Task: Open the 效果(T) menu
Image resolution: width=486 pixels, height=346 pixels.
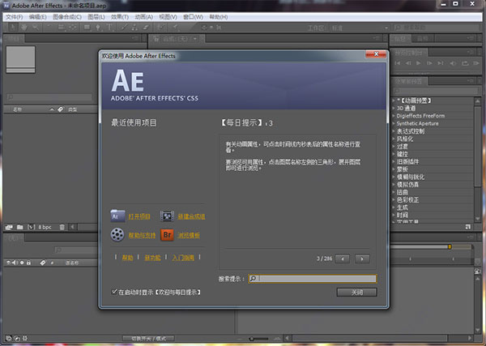Action: pyautogui.click(x=120, y=17)
